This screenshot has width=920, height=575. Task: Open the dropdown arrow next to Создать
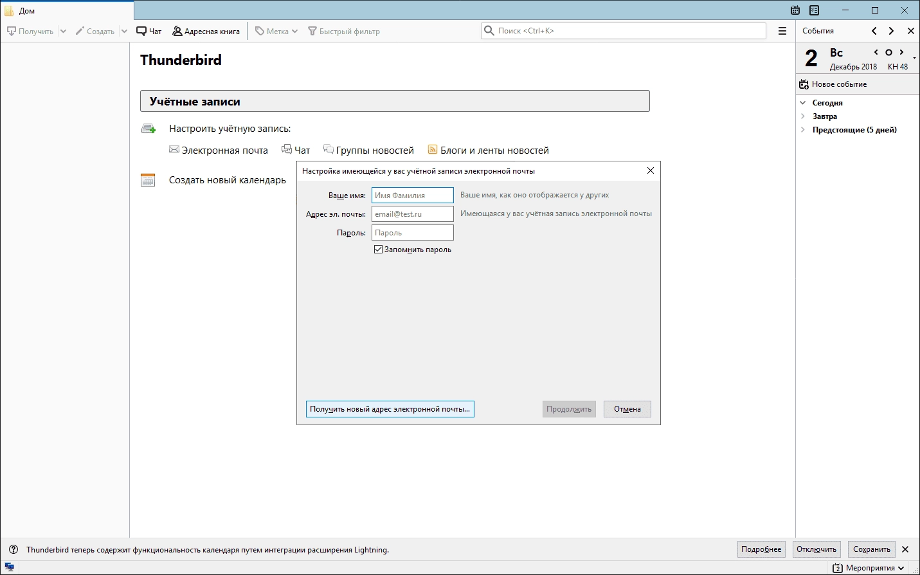click(124, 31)
